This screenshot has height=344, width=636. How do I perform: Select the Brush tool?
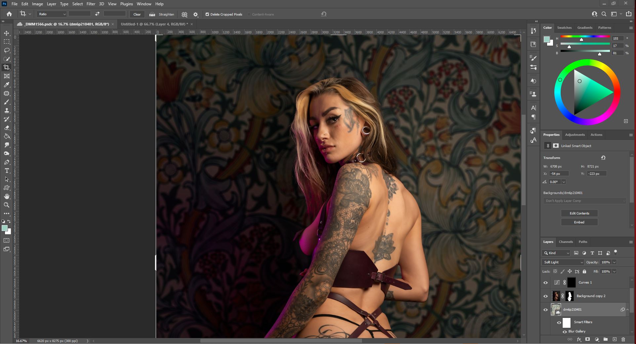click(x=7, y=102)
